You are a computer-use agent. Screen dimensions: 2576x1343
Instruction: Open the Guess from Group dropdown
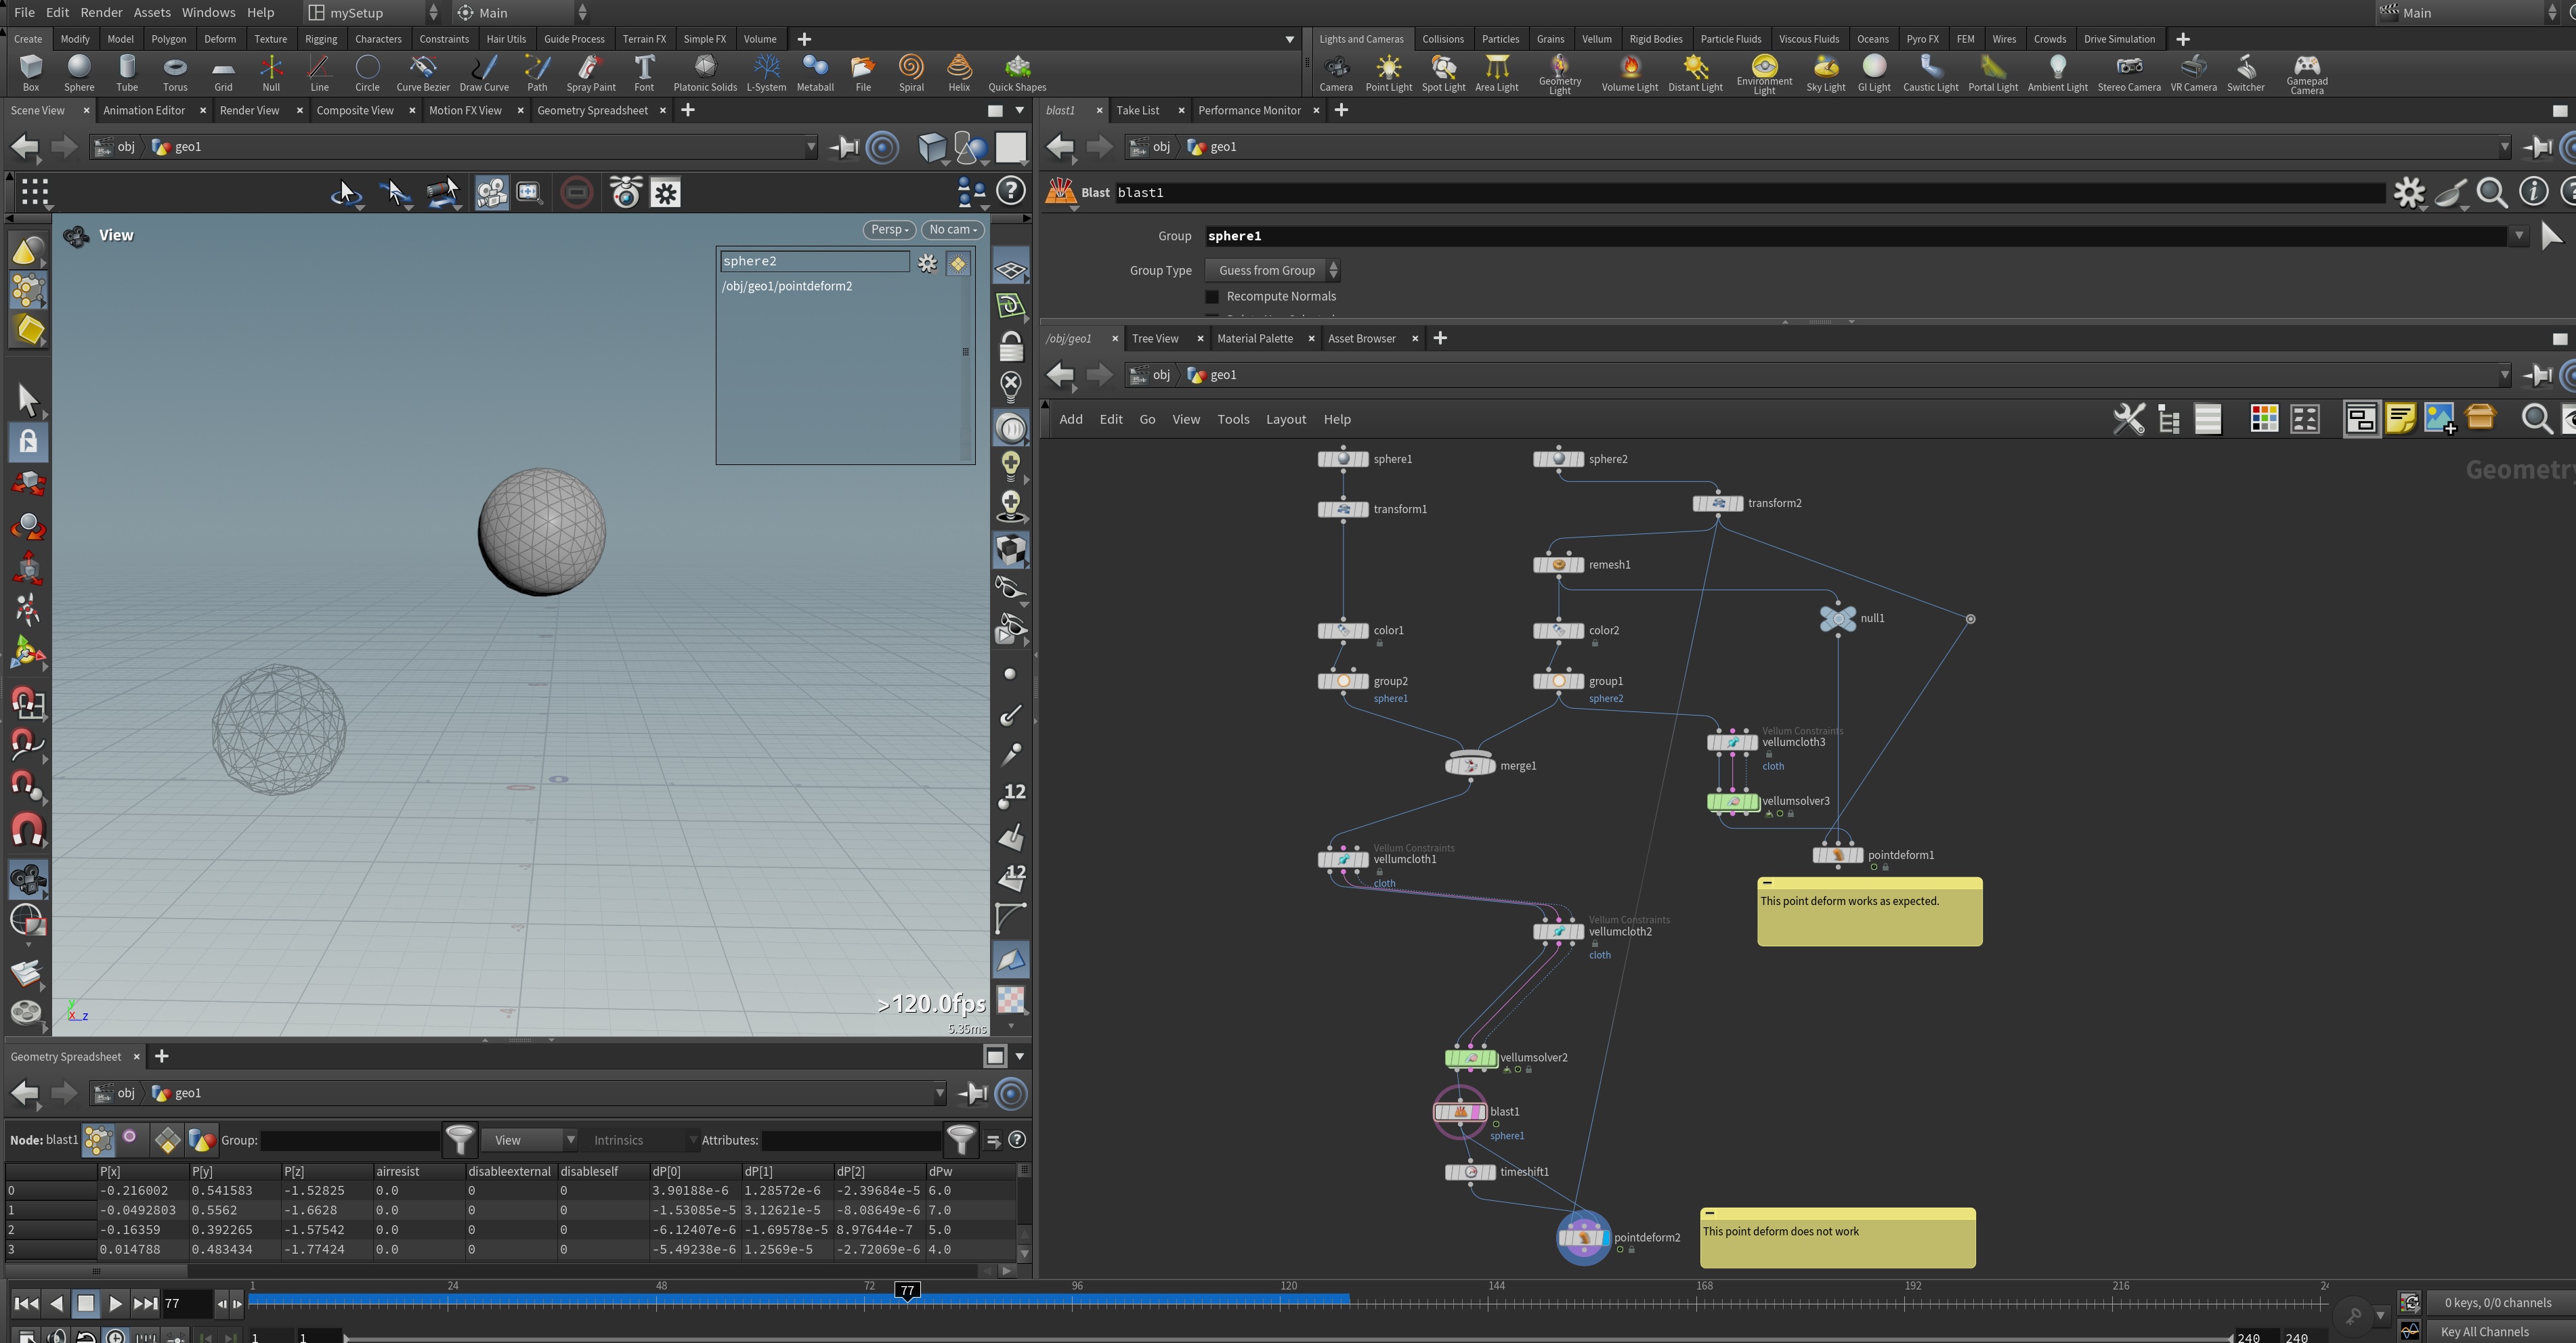[x=1272, y=271]
